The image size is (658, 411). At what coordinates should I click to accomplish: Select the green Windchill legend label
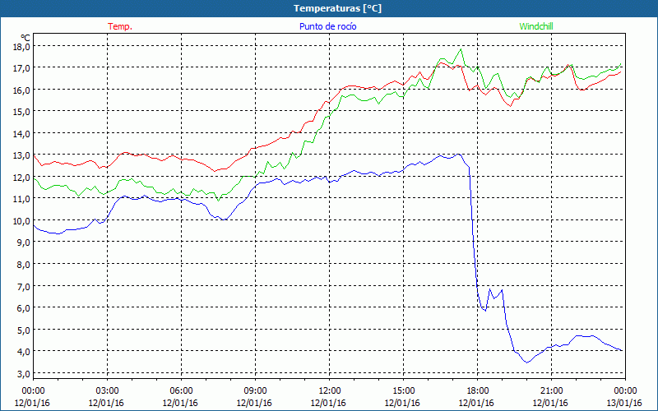coord(536,26)
